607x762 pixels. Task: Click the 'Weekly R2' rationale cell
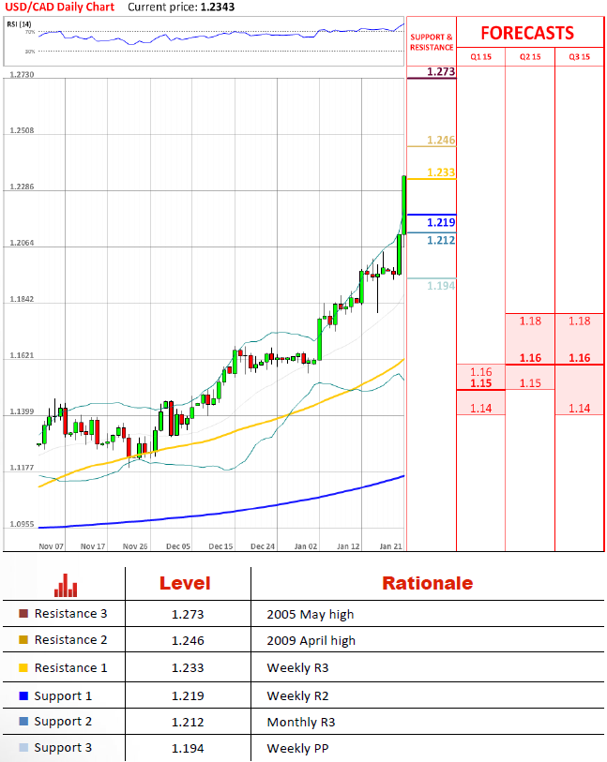297,696
